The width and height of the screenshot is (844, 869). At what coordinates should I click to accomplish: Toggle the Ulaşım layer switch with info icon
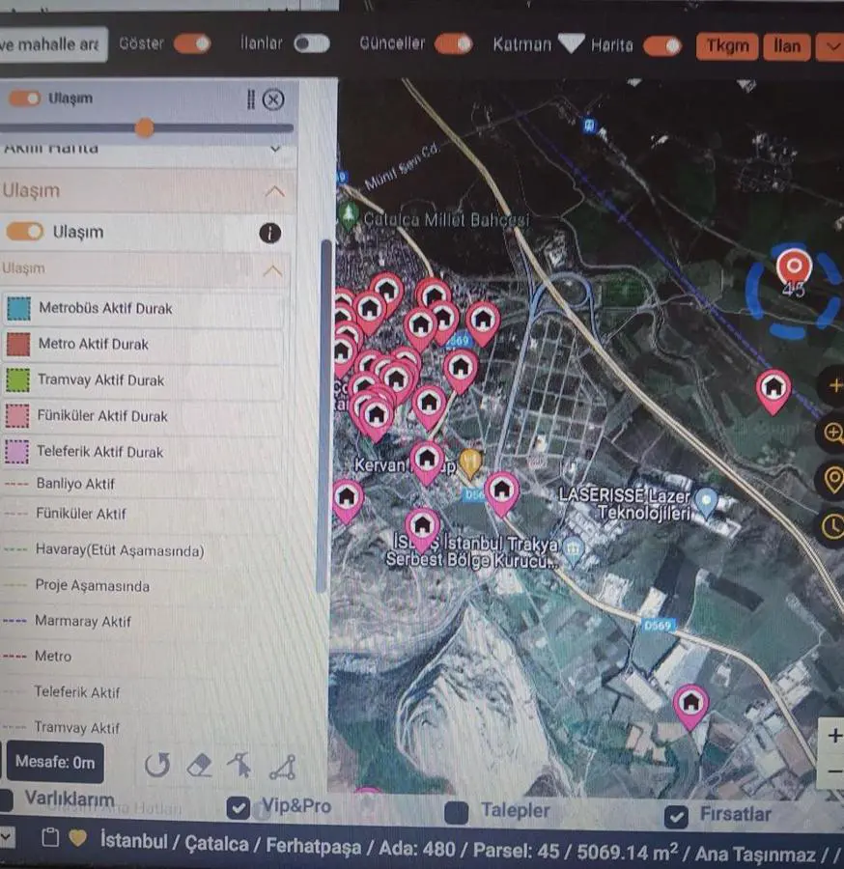pyautogui.click(x=25, y=232)
